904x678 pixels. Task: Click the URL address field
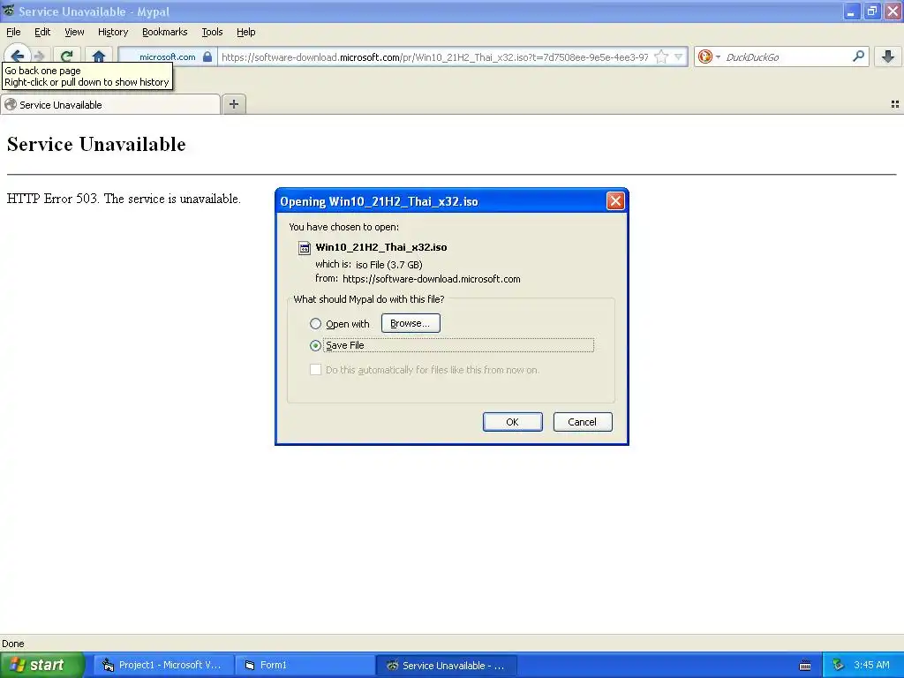click(x=435, y=56)
